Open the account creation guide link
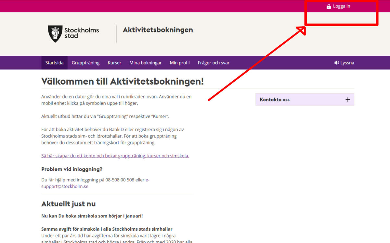This screenshot has height=243, width=390. pos(115,156)
